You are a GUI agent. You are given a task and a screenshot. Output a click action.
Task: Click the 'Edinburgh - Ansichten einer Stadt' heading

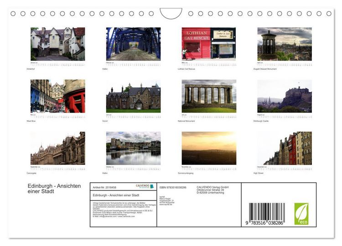[x=54, y=189]
